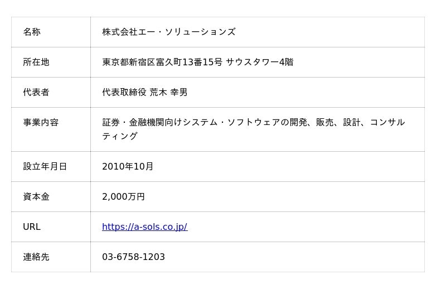Click the wrapped text ティング on the second line
This screenshot has width=446, height=289.
(119, 137)
